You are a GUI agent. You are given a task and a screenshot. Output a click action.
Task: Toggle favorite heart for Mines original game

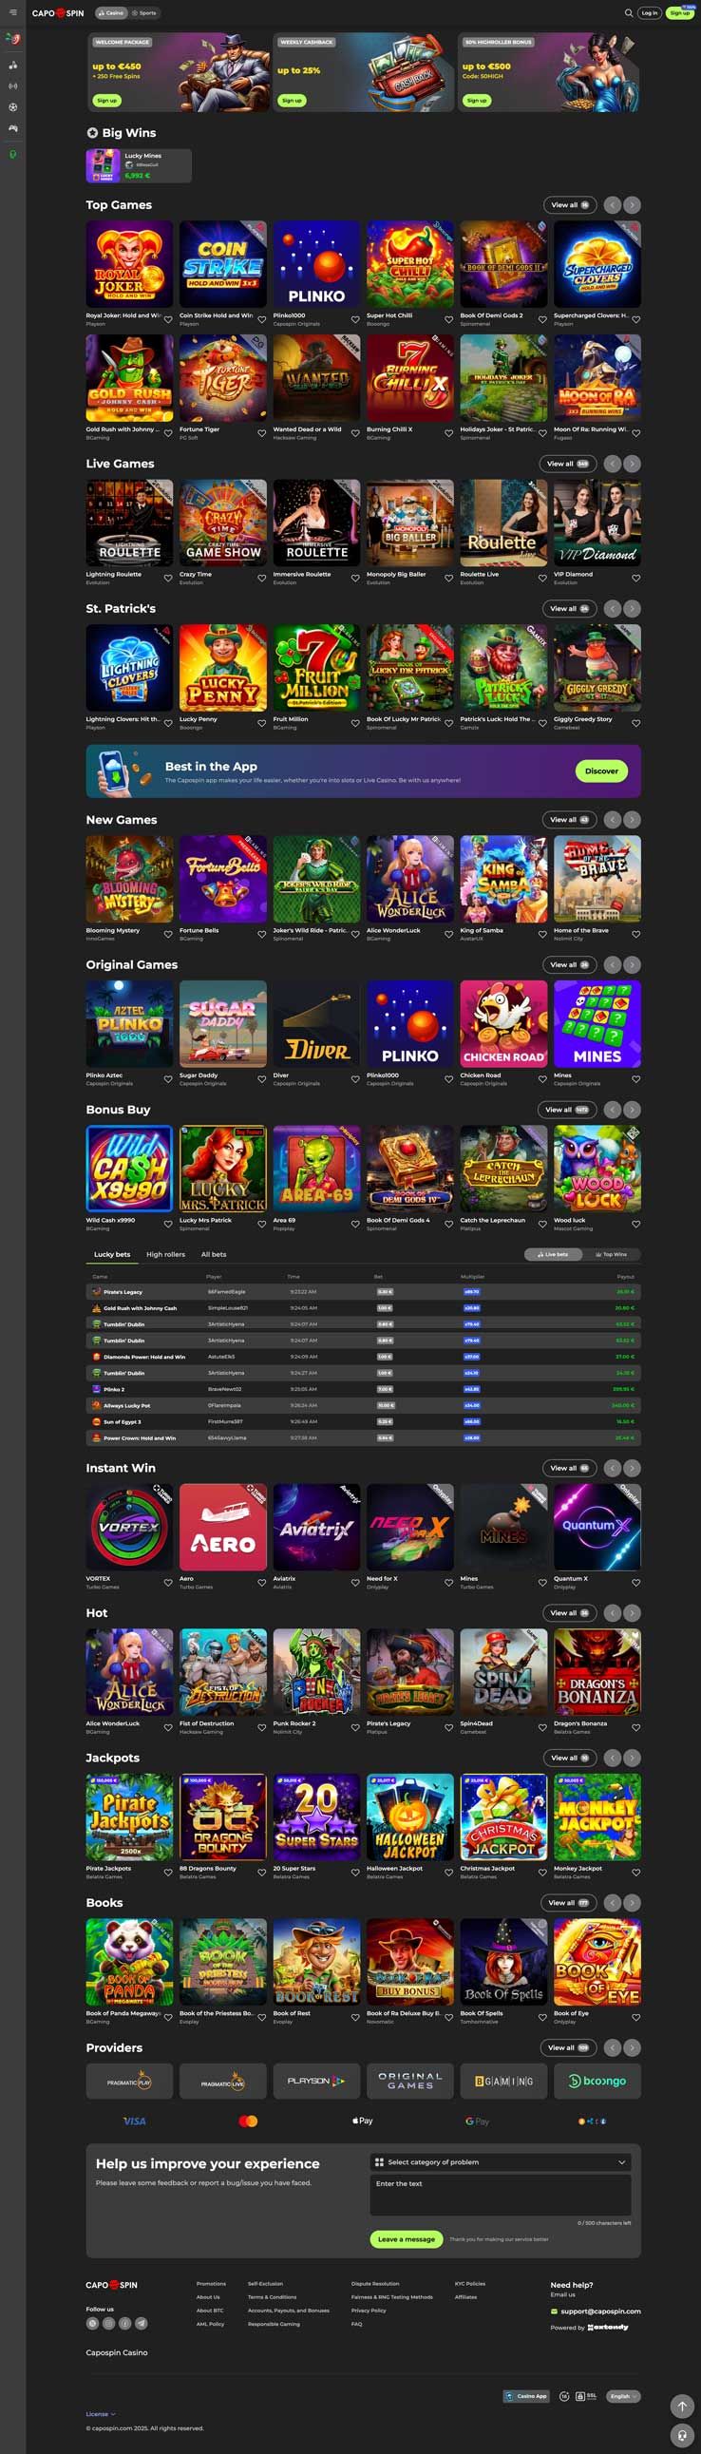click(635, 1079)
